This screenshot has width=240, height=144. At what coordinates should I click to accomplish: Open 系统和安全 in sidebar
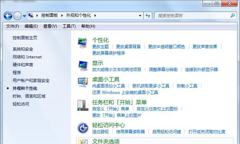(23, 49)
